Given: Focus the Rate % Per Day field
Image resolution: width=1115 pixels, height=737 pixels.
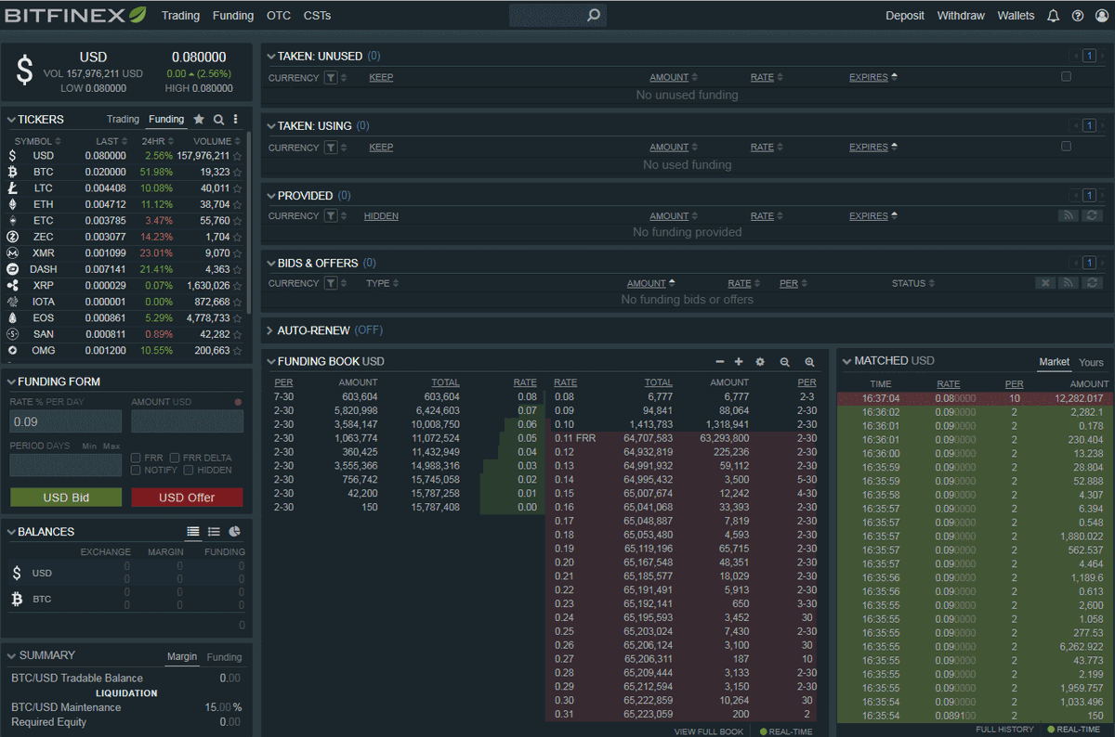Looking at the screenshot, I should [x=66, y=421].
